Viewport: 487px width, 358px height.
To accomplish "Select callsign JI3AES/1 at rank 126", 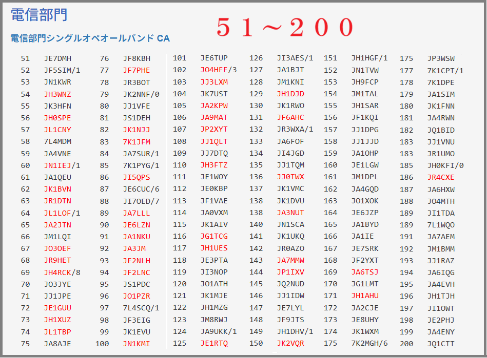I will point(295,58).
